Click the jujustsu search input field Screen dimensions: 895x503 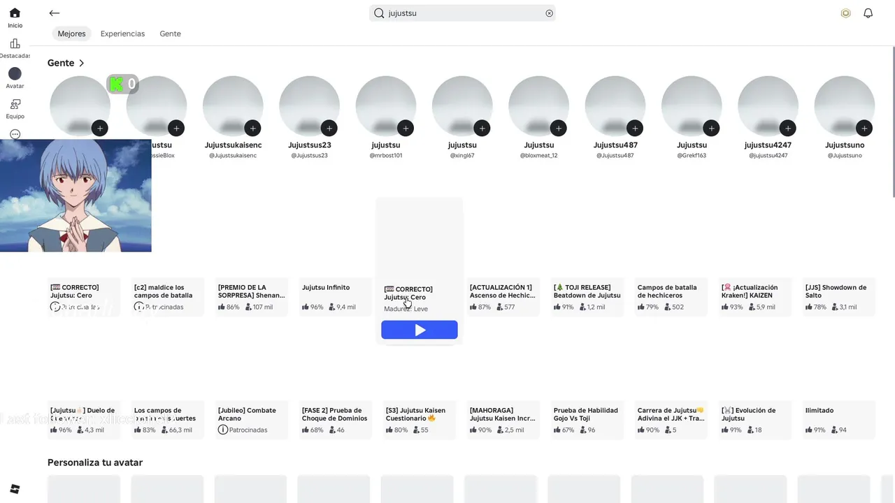pyautogui.click(x=462, y=13)
